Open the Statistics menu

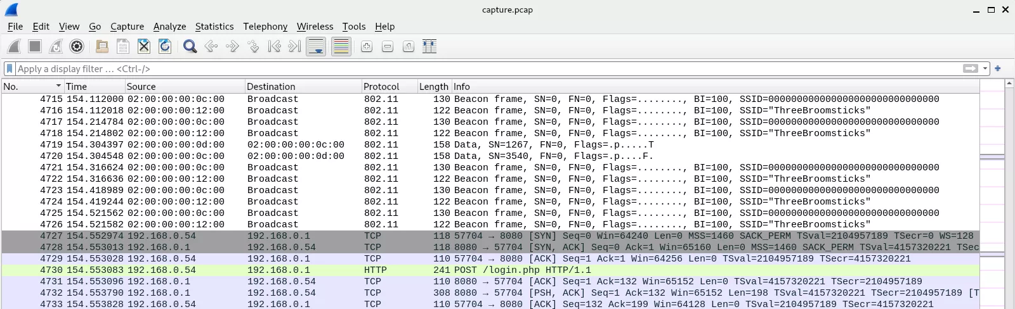coord(214,27)
